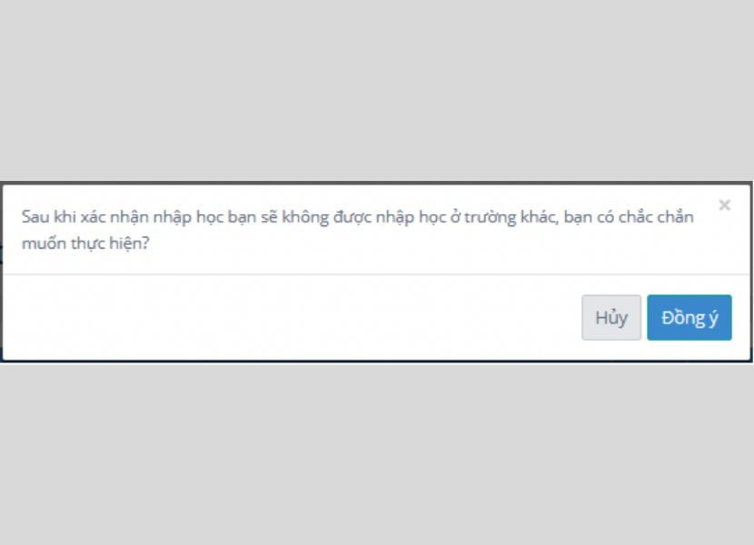Click the blue Đồng ý button
This screenshot has width=754, height=545.
pos(690,318)
